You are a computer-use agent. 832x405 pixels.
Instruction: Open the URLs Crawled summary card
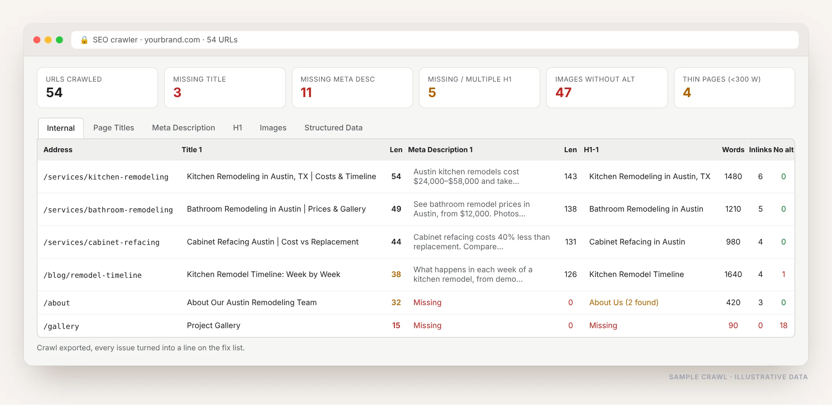(x=97, y=88)
